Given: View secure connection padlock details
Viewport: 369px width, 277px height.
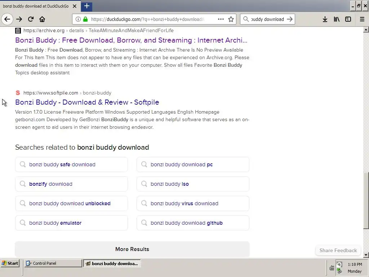Looking at the screenshot, I should [86, 19].
